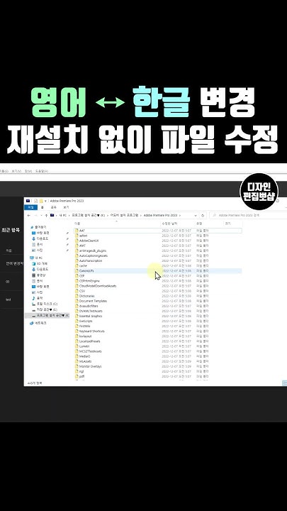287x511 pixels.
Task: Select the CEPHtmlEngine folder name
Action: [x=89, y=281]
